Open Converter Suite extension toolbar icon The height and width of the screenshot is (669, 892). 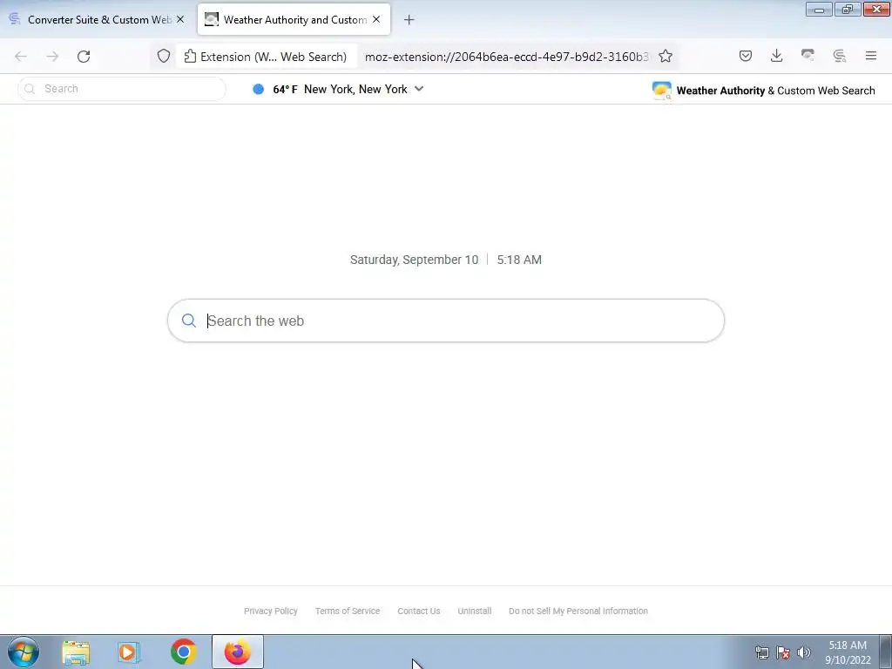point(839,56)
